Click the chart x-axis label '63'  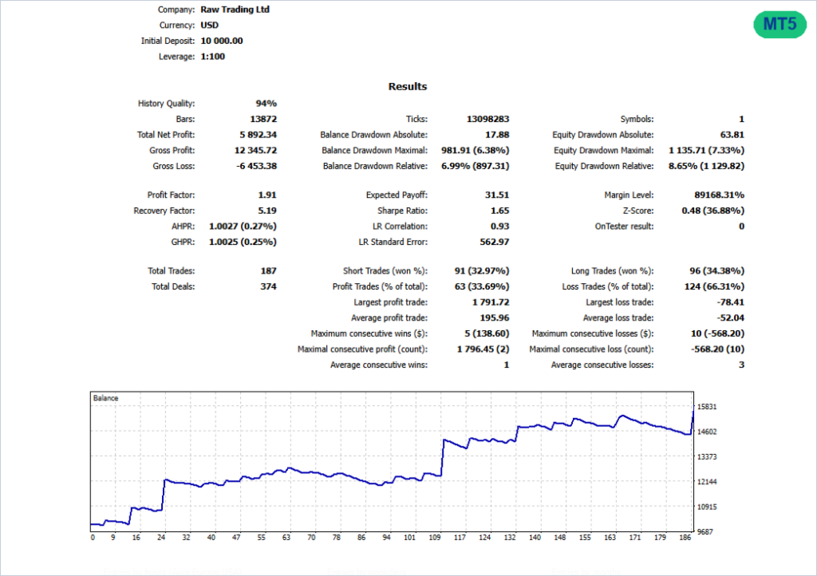click(286, 538)
